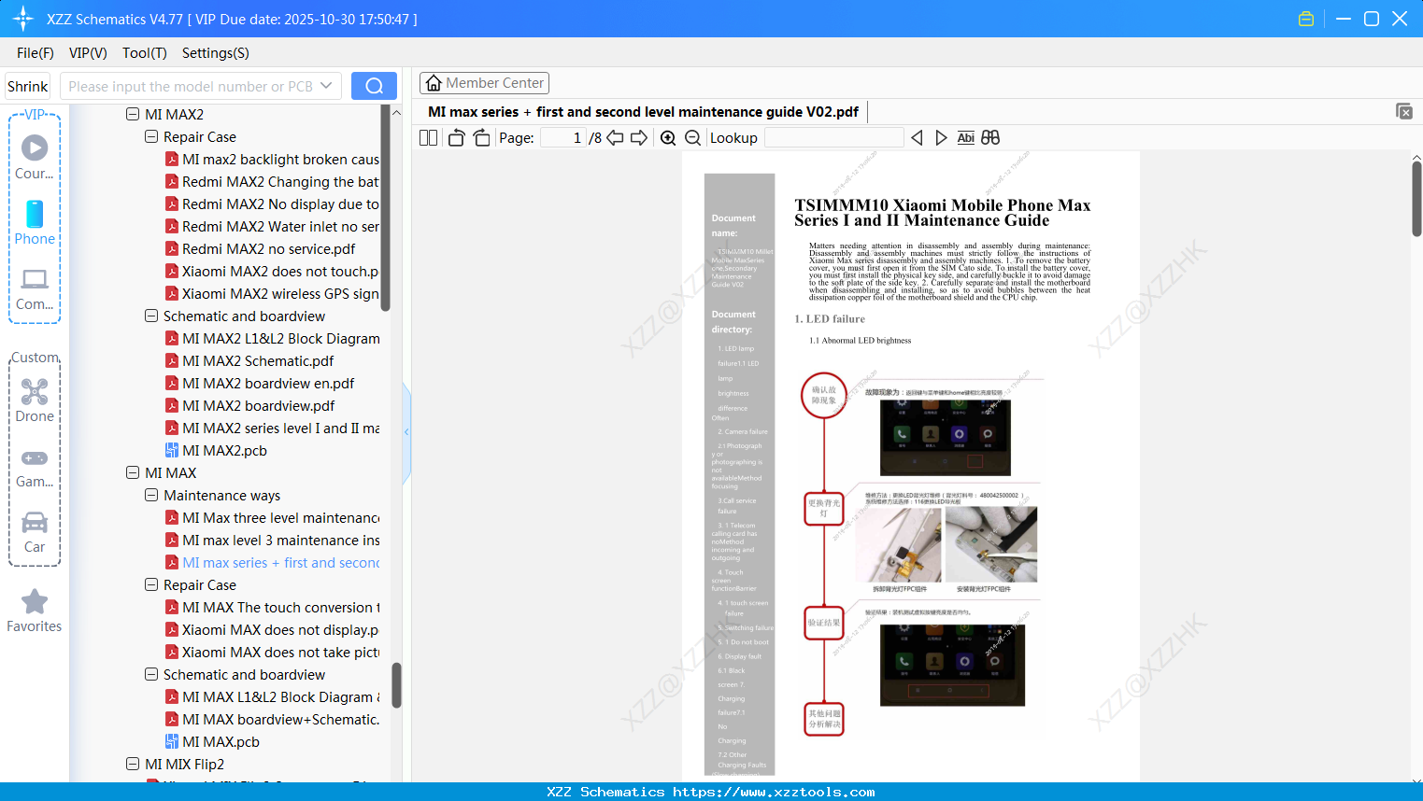Screen dimensions: 1423x801
Task: Click the PCB file icon beside MI MAX2.pcb
Action: tap(172, 450)
